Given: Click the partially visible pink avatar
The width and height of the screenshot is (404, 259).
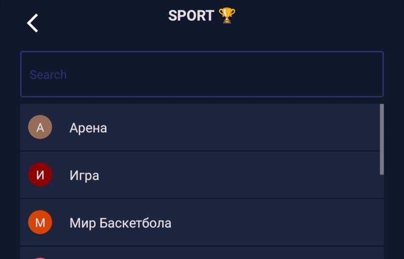Looking at the screenshot, I should pos(40,257).
